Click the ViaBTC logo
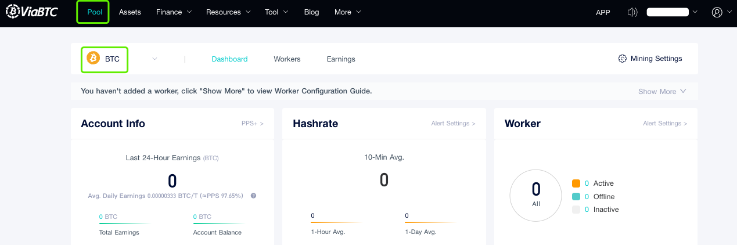The width and height of the screenshot is (737, 245). 32,12
